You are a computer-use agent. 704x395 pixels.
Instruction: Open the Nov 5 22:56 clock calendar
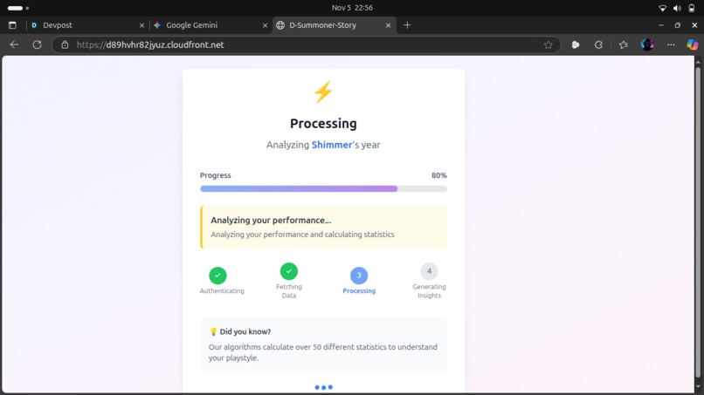(352, 8)
